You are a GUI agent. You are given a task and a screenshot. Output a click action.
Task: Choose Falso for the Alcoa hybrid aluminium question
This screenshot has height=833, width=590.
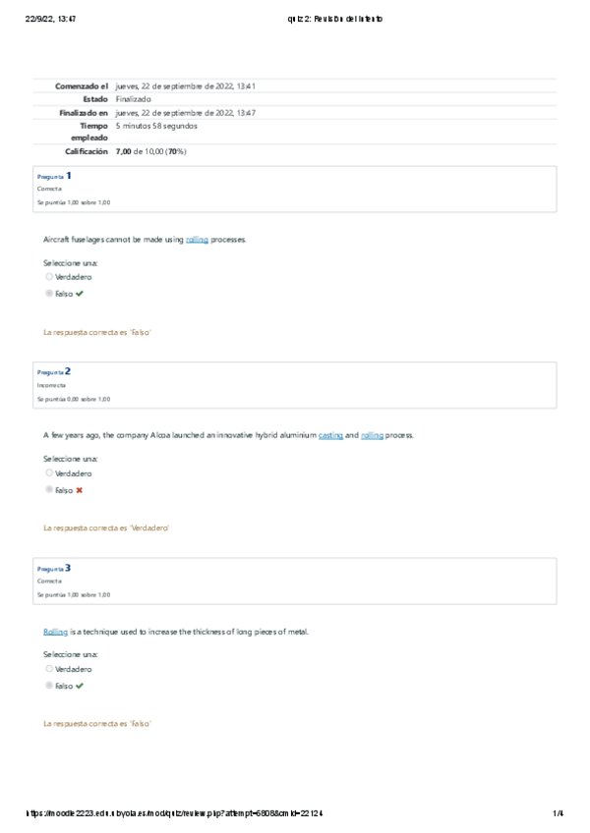click(49, 490)
